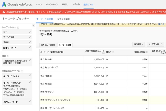Viewport: 166px width, 111px height.
Task: Edit the すべての言語 language pencil icon
Action: 30,37
